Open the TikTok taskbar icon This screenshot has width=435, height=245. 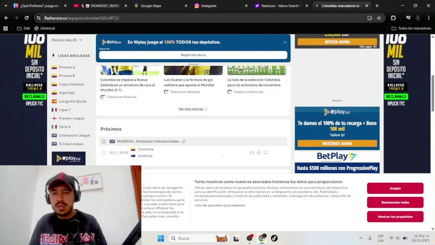(274, 238)
